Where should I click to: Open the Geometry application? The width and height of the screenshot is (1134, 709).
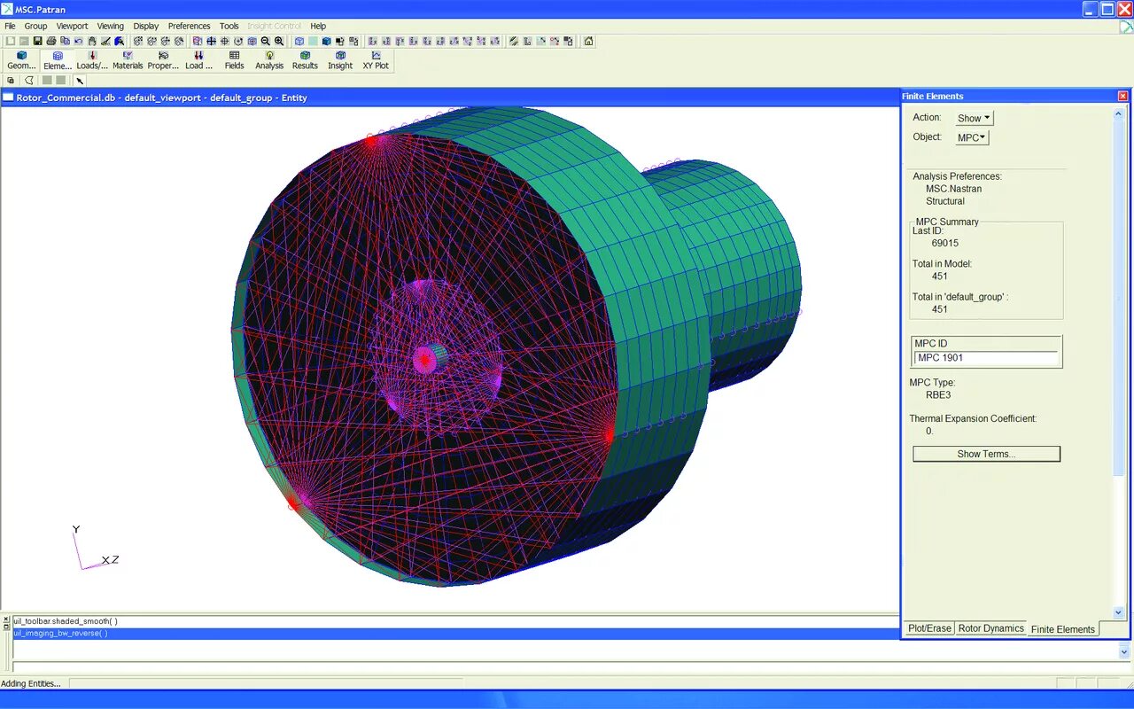pos(21,60)
